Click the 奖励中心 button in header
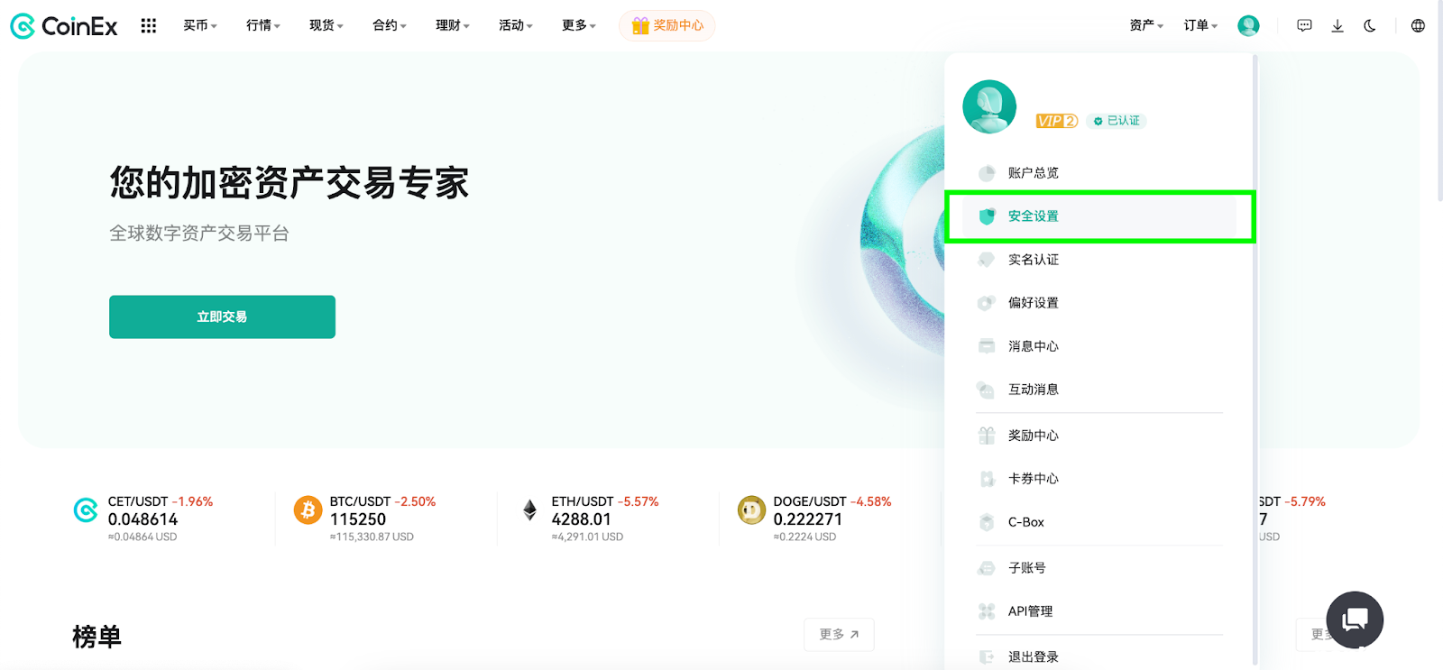Screen dimensions: 1443x670 [x=667, y=26]
